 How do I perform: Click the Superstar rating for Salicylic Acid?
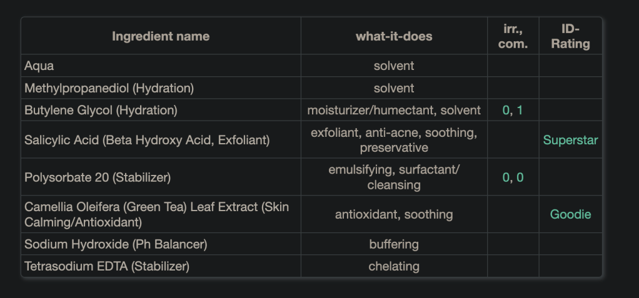[x=570, y=140]
